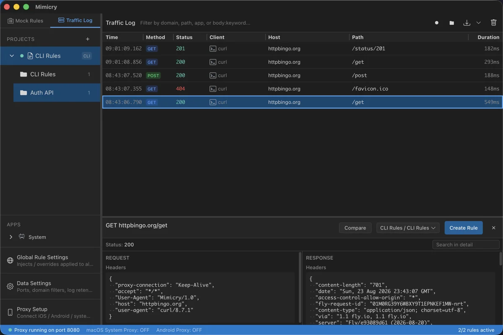The image size is (503, 335).
Task: Click the POST method badge
Action: 153,75
